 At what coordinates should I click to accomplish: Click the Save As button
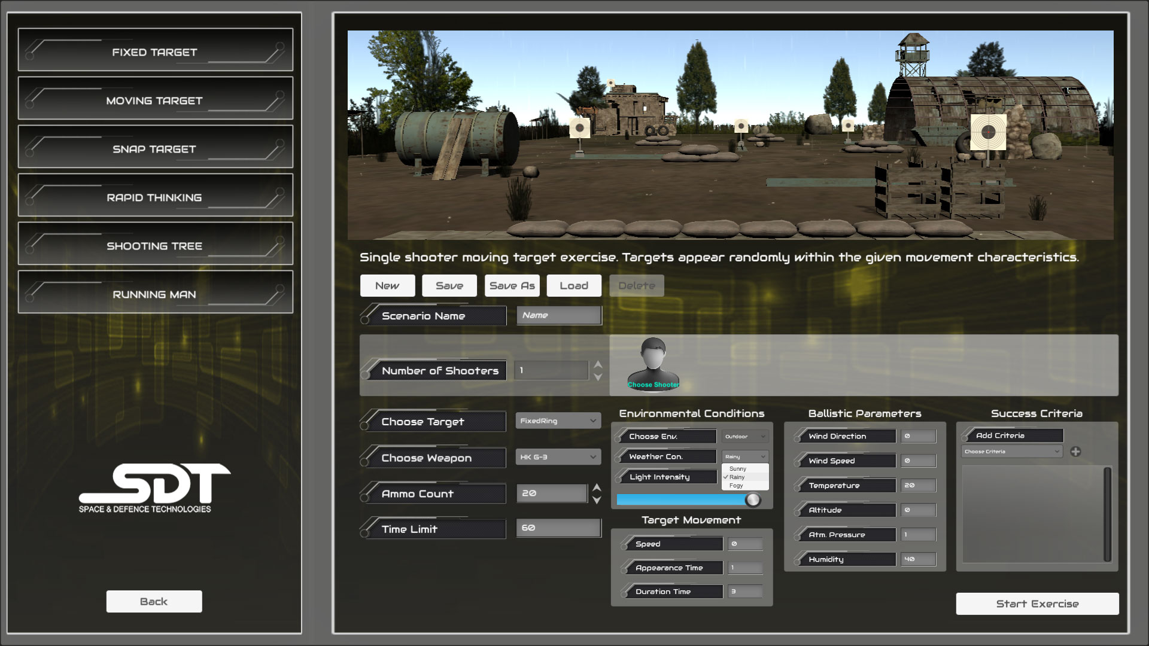click(x=512, y=286)
